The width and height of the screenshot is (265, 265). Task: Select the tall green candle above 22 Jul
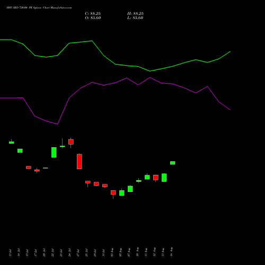[54, 152]
